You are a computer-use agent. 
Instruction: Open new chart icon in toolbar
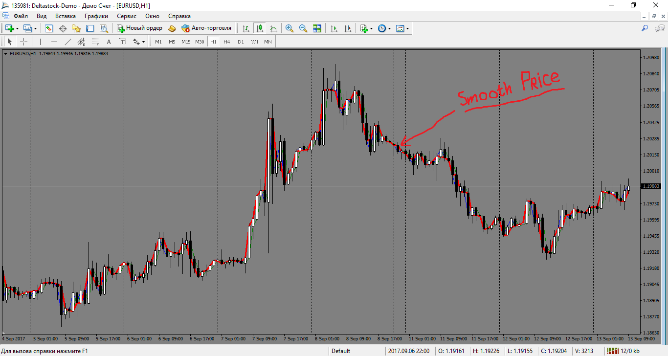pyautogui.click(x=9, y=28)
